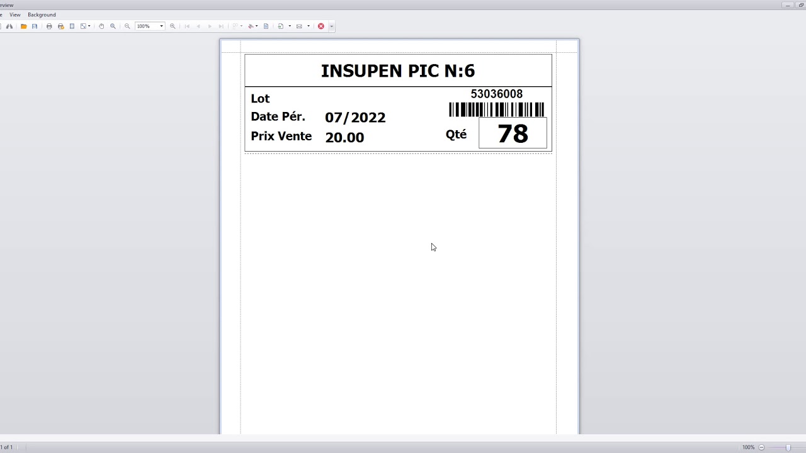Screen dimensions: 806x453
Task: Open a document with the folder icon
Action: coord(23,26)
